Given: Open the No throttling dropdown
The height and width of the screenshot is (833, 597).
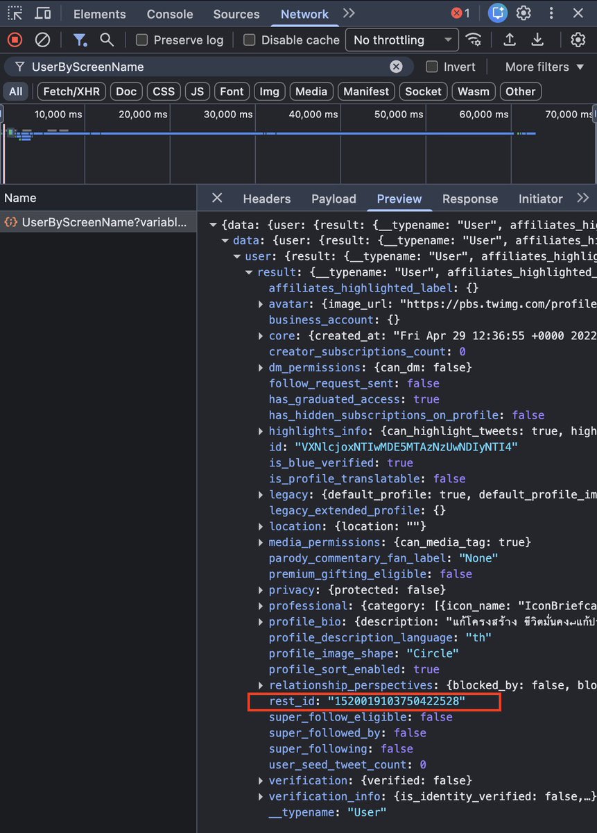Looking at the screenshot, I should click(402, 40).
